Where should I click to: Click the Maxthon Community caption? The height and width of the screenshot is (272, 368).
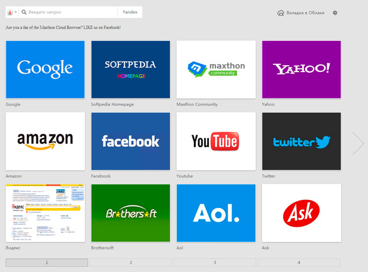(x=197, y=104)
